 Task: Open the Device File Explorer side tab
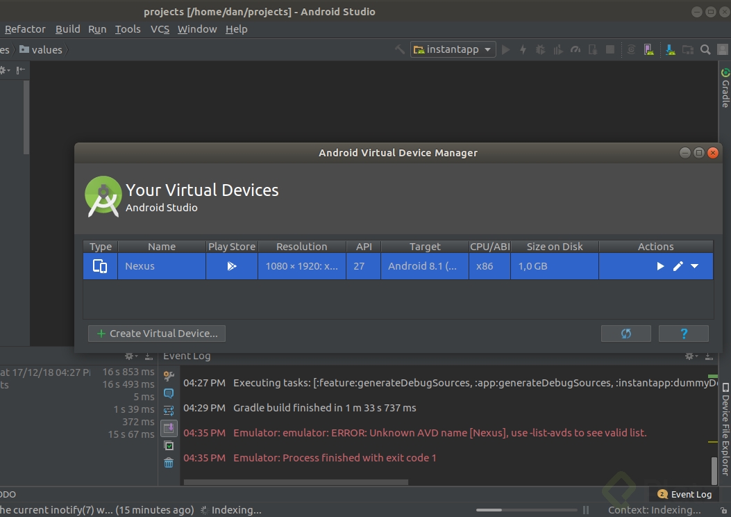pyautogui.click(x=725, y=429)
